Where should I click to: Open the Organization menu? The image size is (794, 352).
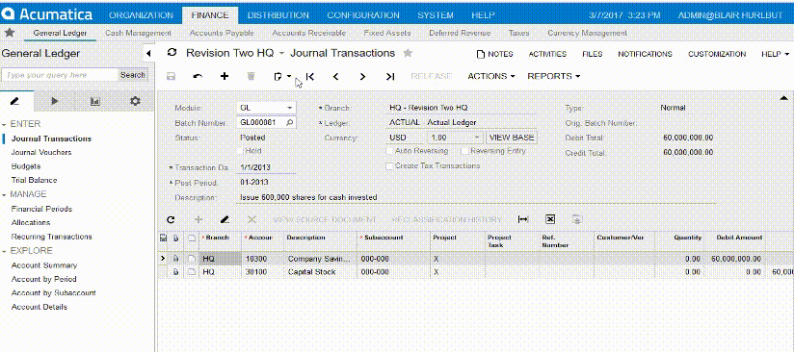[141, 15]
